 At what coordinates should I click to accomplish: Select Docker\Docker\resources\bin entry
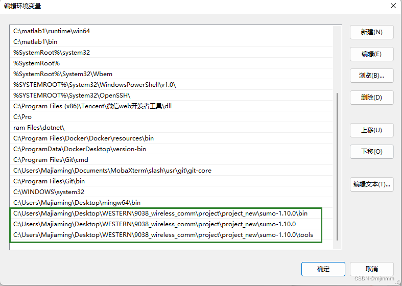coord(171,138)
